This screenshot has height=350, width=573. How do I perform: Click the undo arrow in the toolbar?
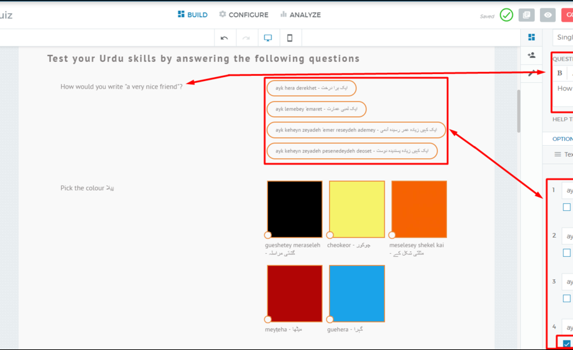[224, 38]
